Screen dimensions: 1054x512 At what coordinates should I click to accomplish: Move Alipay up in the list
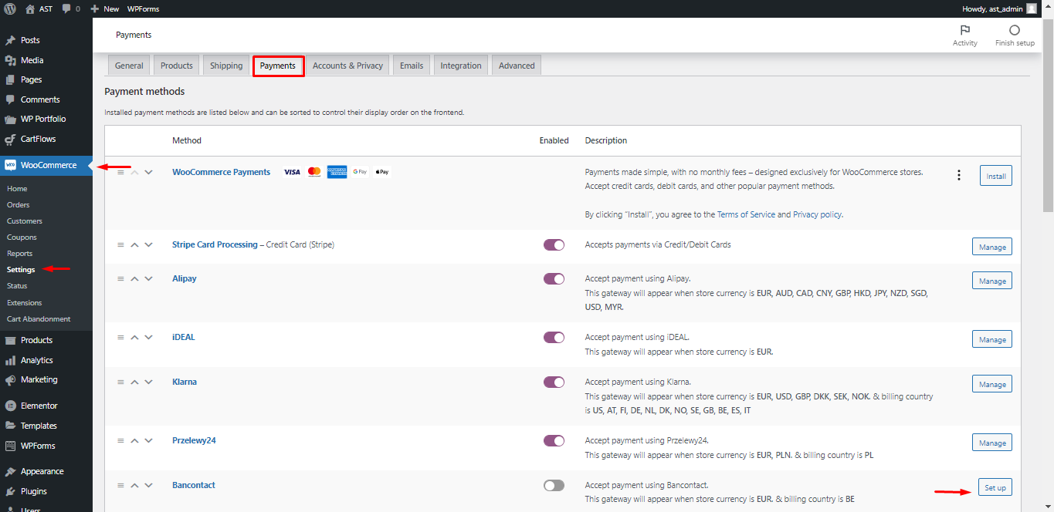tap(134, 278)
